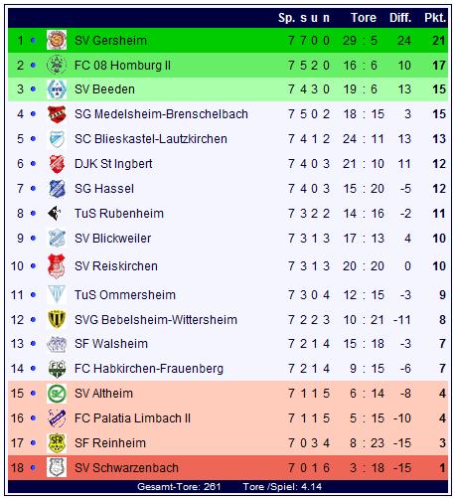The width and height of the screenshot is (455, 498).
Task: Click the blue dot beside rank 1
Action: [x=33, y=41]
